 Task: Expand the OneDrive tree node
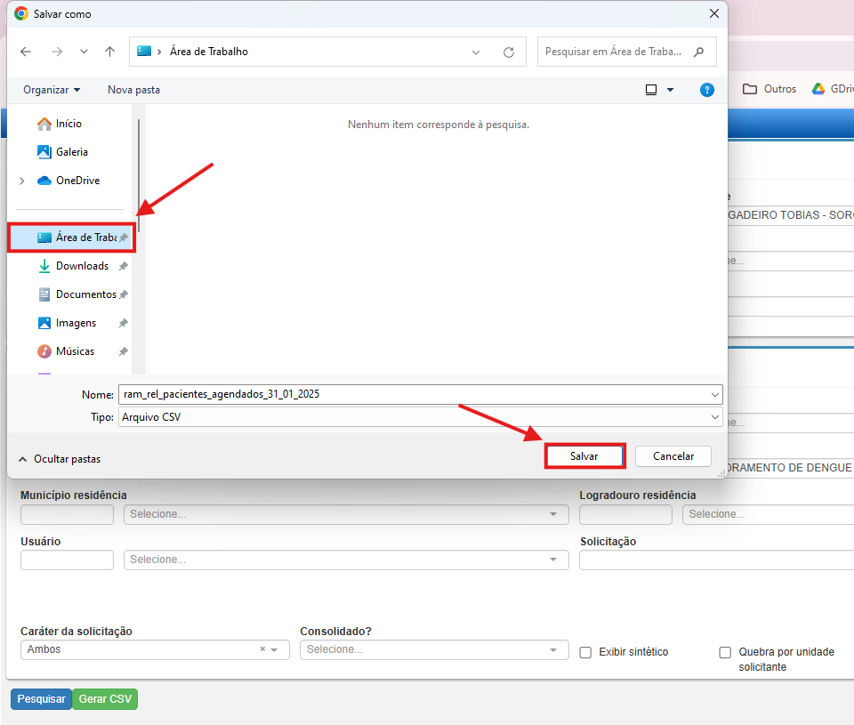(22, 181)
